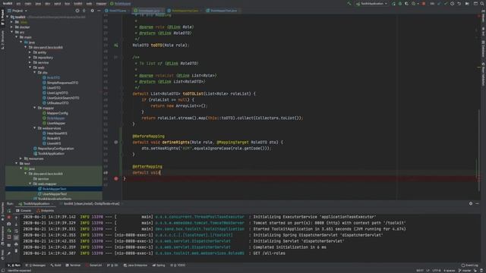The width and height of the screenshot is (486, 273).
Task: Open the Endpoints tab in Run panel
Action: tap(46, 211)
